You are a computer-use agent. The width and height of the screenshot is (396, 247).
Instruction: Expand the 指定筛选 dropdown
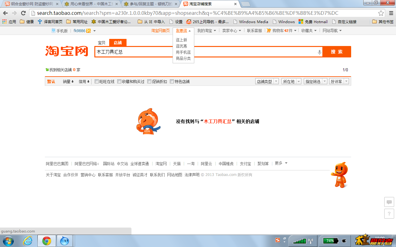[316, 82]
